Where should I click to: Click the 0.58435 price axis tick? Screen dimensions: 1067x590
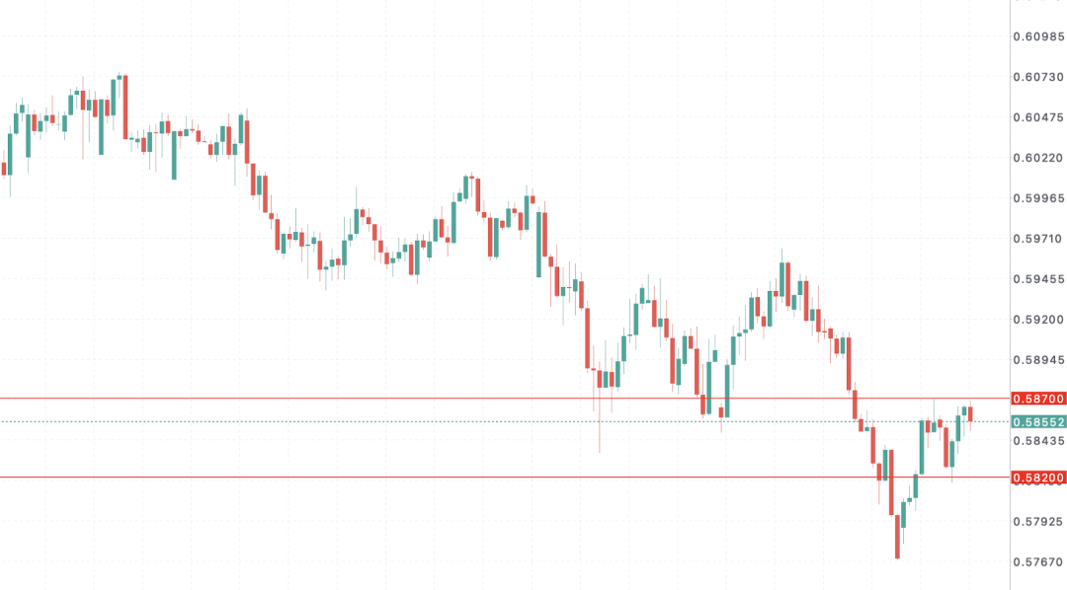[x=1038, y=440]
